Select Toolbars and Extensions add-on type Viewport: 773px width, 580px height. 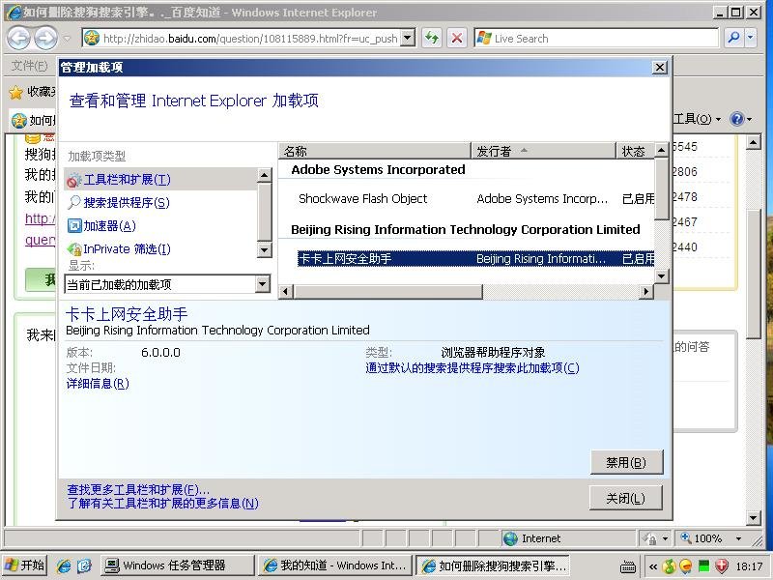pyautogui.click(x=127, y=180)
